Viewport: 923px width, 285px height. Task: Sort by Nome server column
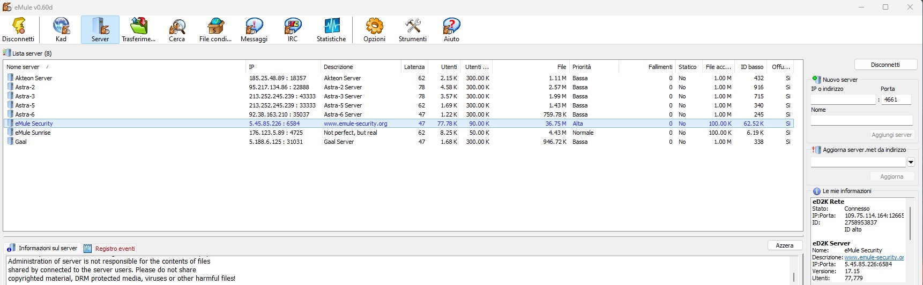[125, 67]
